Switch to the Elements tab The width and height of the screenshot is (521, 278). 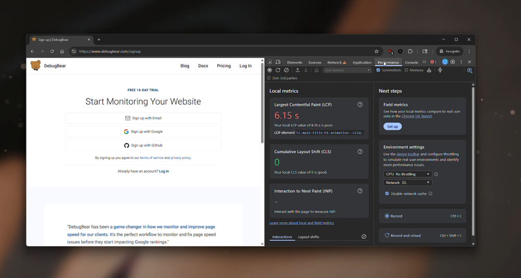point(294,63)
